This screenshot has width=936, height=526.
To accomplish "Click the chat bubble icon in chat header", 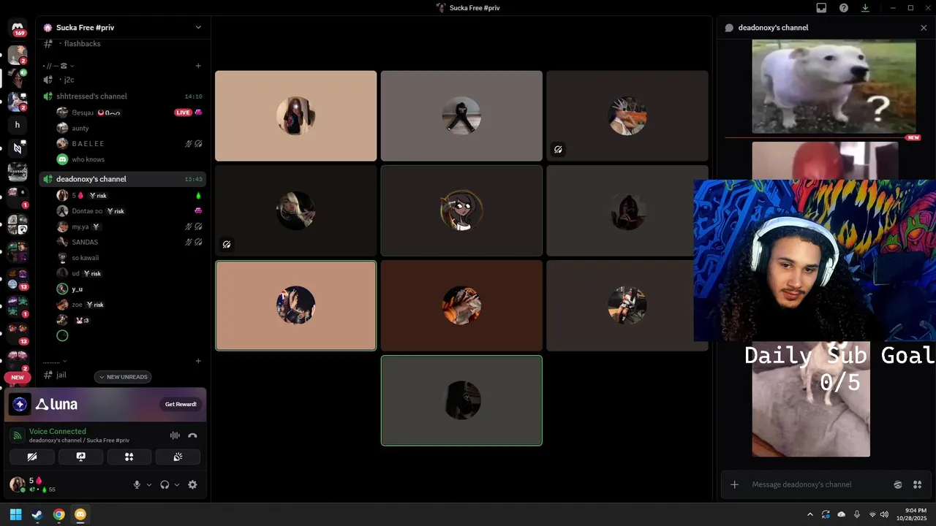I will pos(729,28).
